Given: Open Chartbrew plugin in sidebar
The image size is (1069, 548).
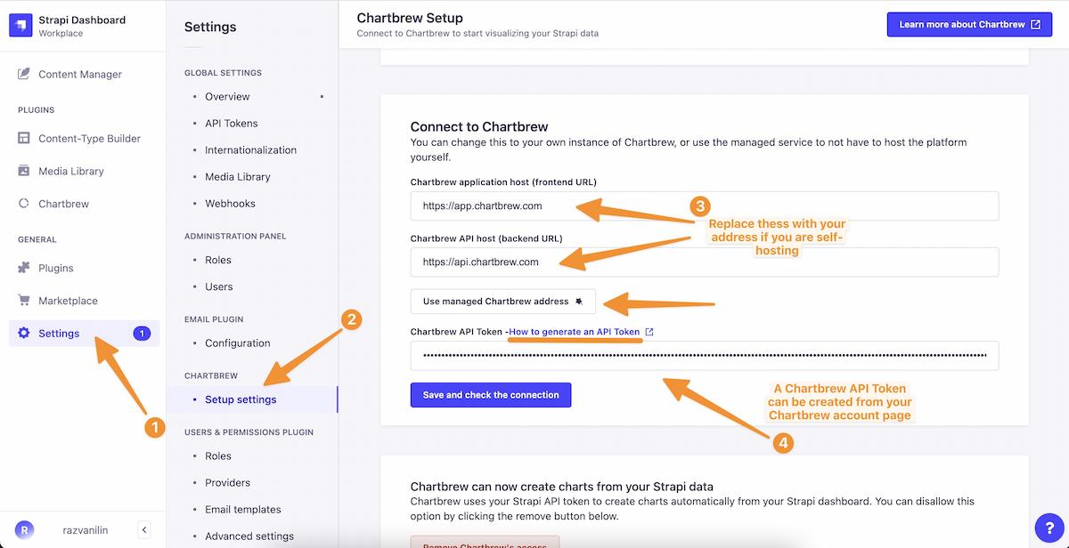Looking at the screenshot, I should [x=63, y=204].
